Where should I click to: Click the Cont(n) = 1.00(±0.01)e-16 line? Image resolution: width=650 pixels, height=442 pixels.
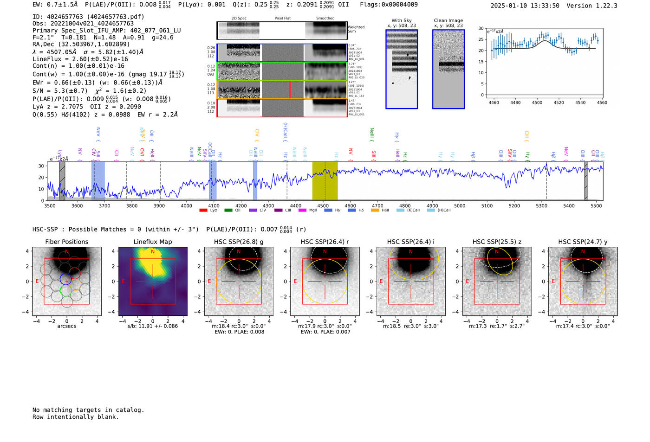click(78, 66)
